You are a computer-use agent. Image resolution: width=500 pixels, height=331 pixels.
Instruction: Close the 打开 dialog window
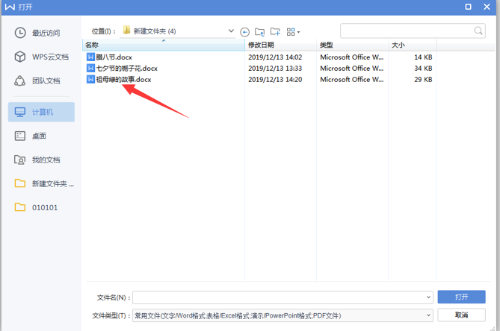487,7
